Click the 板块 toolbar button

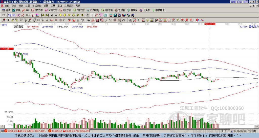(x=16, y=10)
